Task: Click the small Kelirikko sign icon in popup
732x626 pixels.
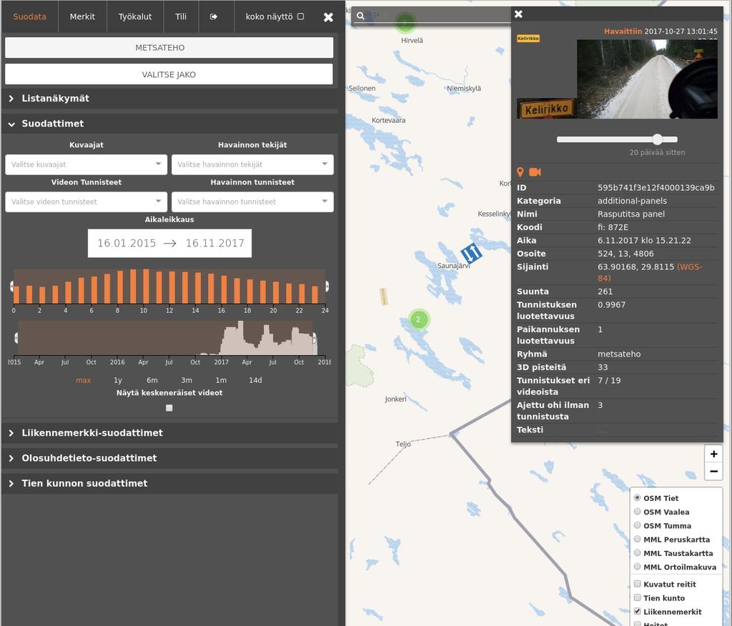Action: [x=528, y=39]
